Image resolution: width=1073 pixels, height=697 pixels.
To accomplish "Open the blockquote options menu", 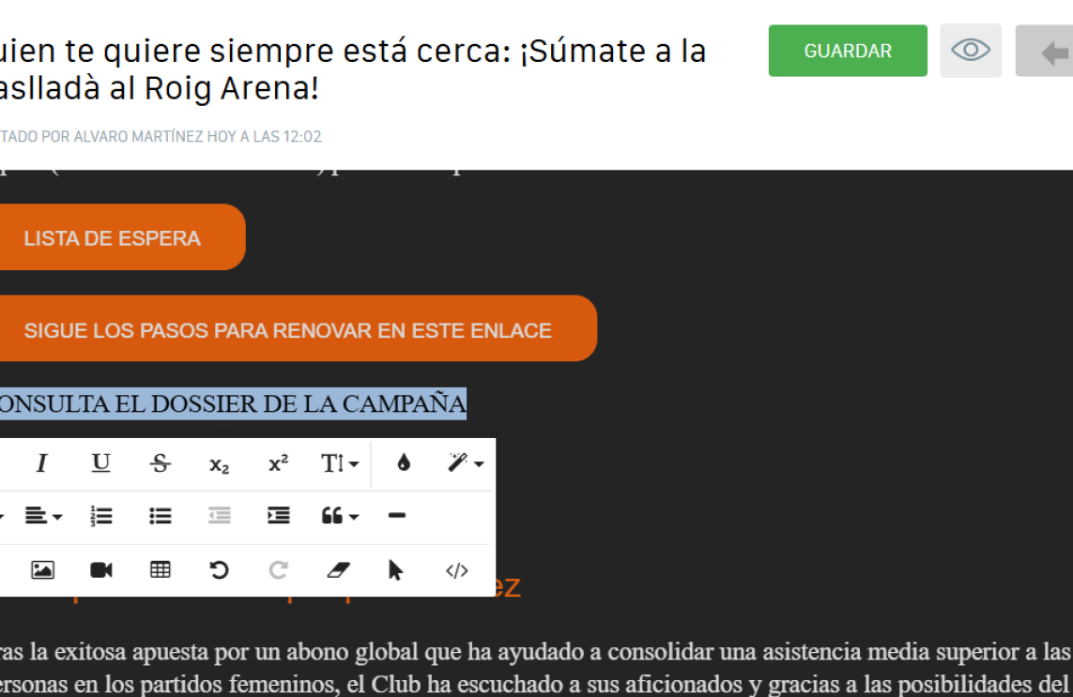I will (339, 516).
